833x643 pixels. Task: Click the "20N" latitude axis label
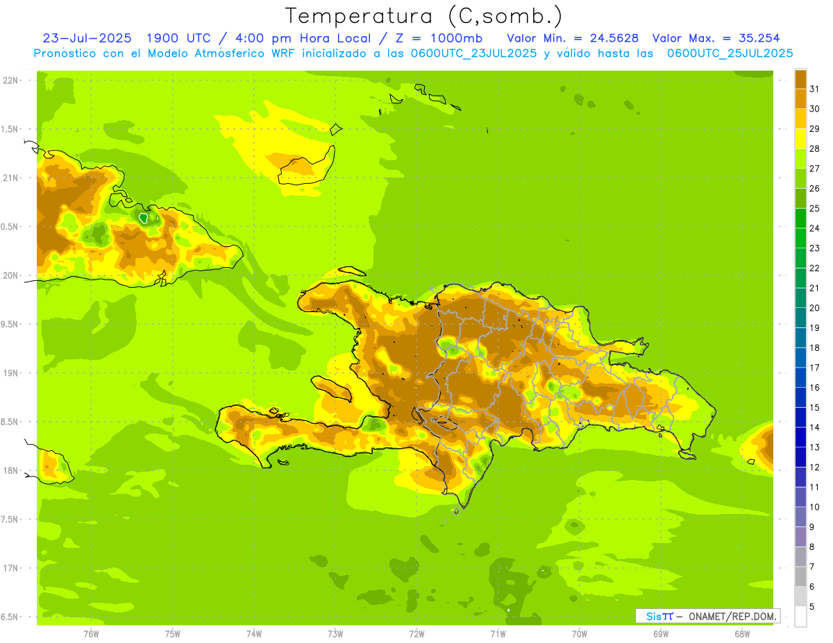(x=10, y=275)
